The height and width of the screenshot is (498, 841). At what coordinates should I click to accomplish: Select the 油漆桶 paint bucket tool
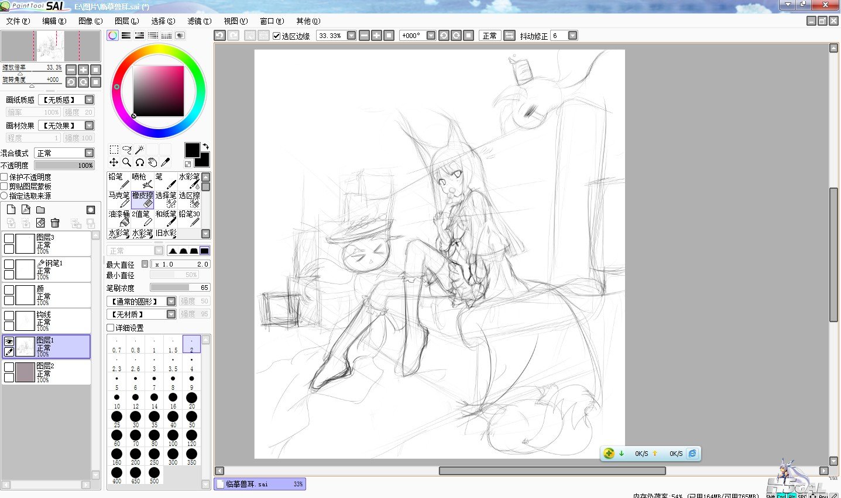pyautogui.click(x=119, y=219)
